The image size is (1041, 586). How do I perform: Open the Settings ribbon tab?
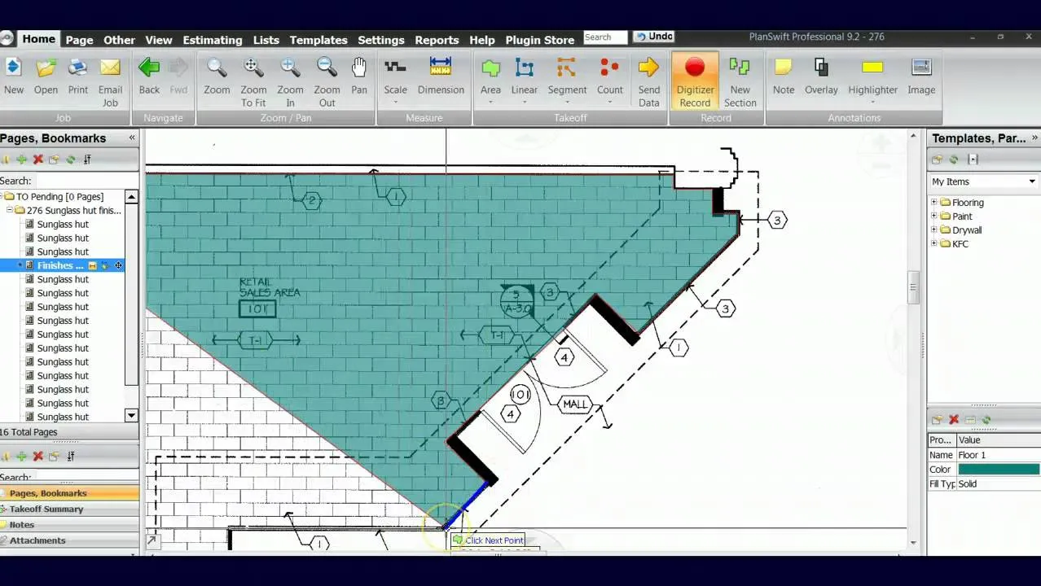point(381,40)
